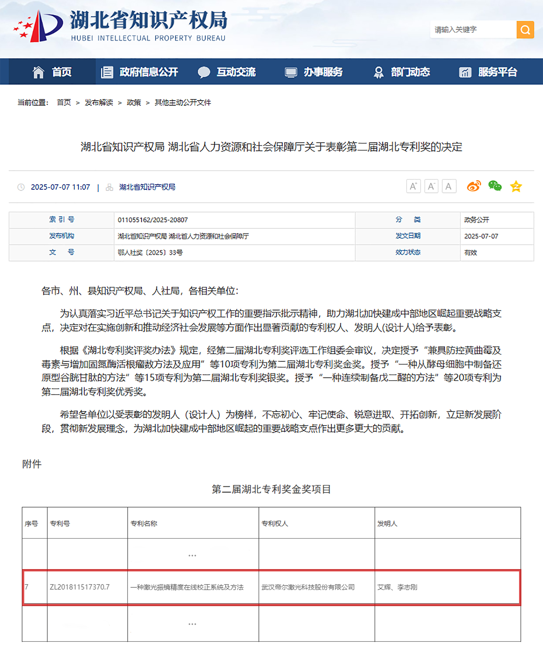
Task: Type in the 请输入关键字 search field
Action: click(473, 30)
